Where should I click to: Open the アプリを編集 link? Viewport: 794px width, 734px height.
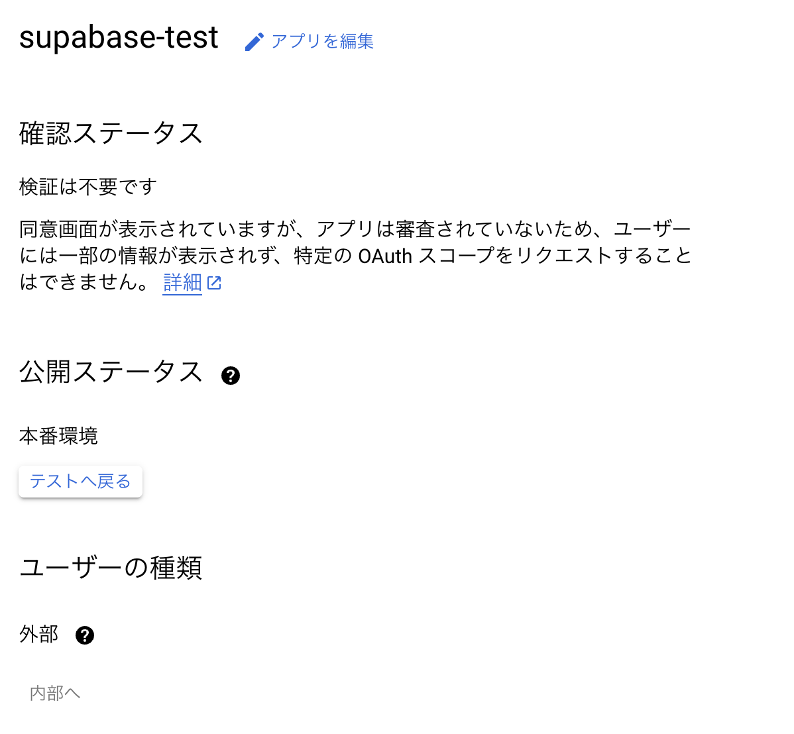(322, 41)
